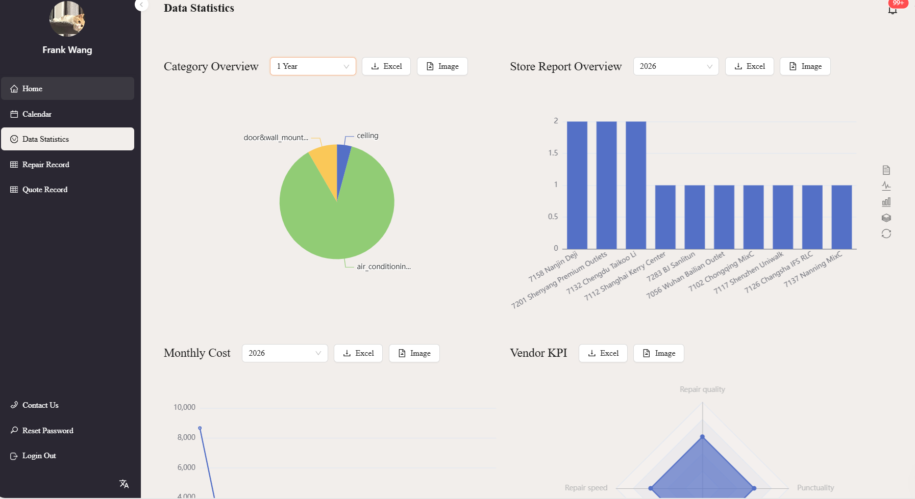Click the bar for 7283 BJ Sanlitun
The height and width of the screenshot is (499, 915).
pyautogui.click(x=695, y=217)
